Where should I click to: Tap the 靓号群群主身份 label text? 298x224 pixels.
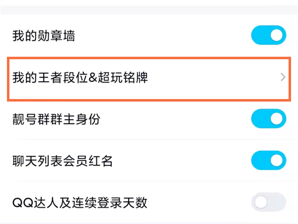[x=58, y=119]
